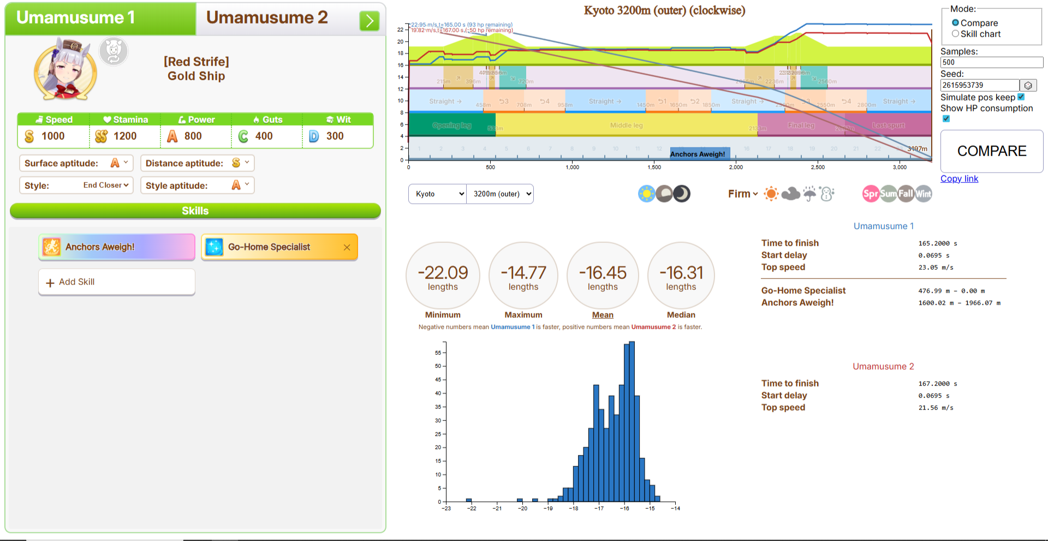
Task: Click the Power stat rank A icon
Action: (x=172, y=136)
